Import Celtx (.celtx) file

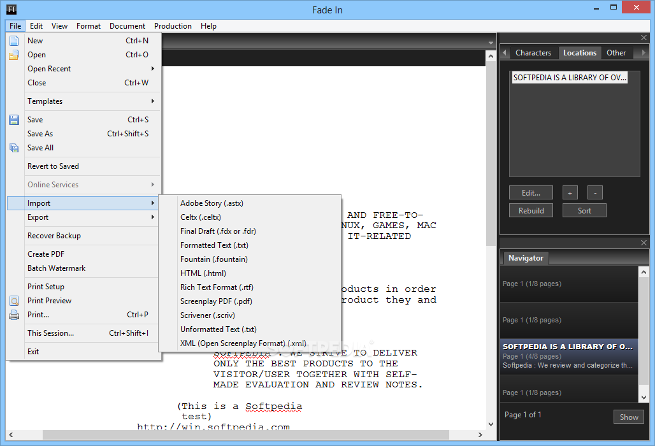[250, 217]
